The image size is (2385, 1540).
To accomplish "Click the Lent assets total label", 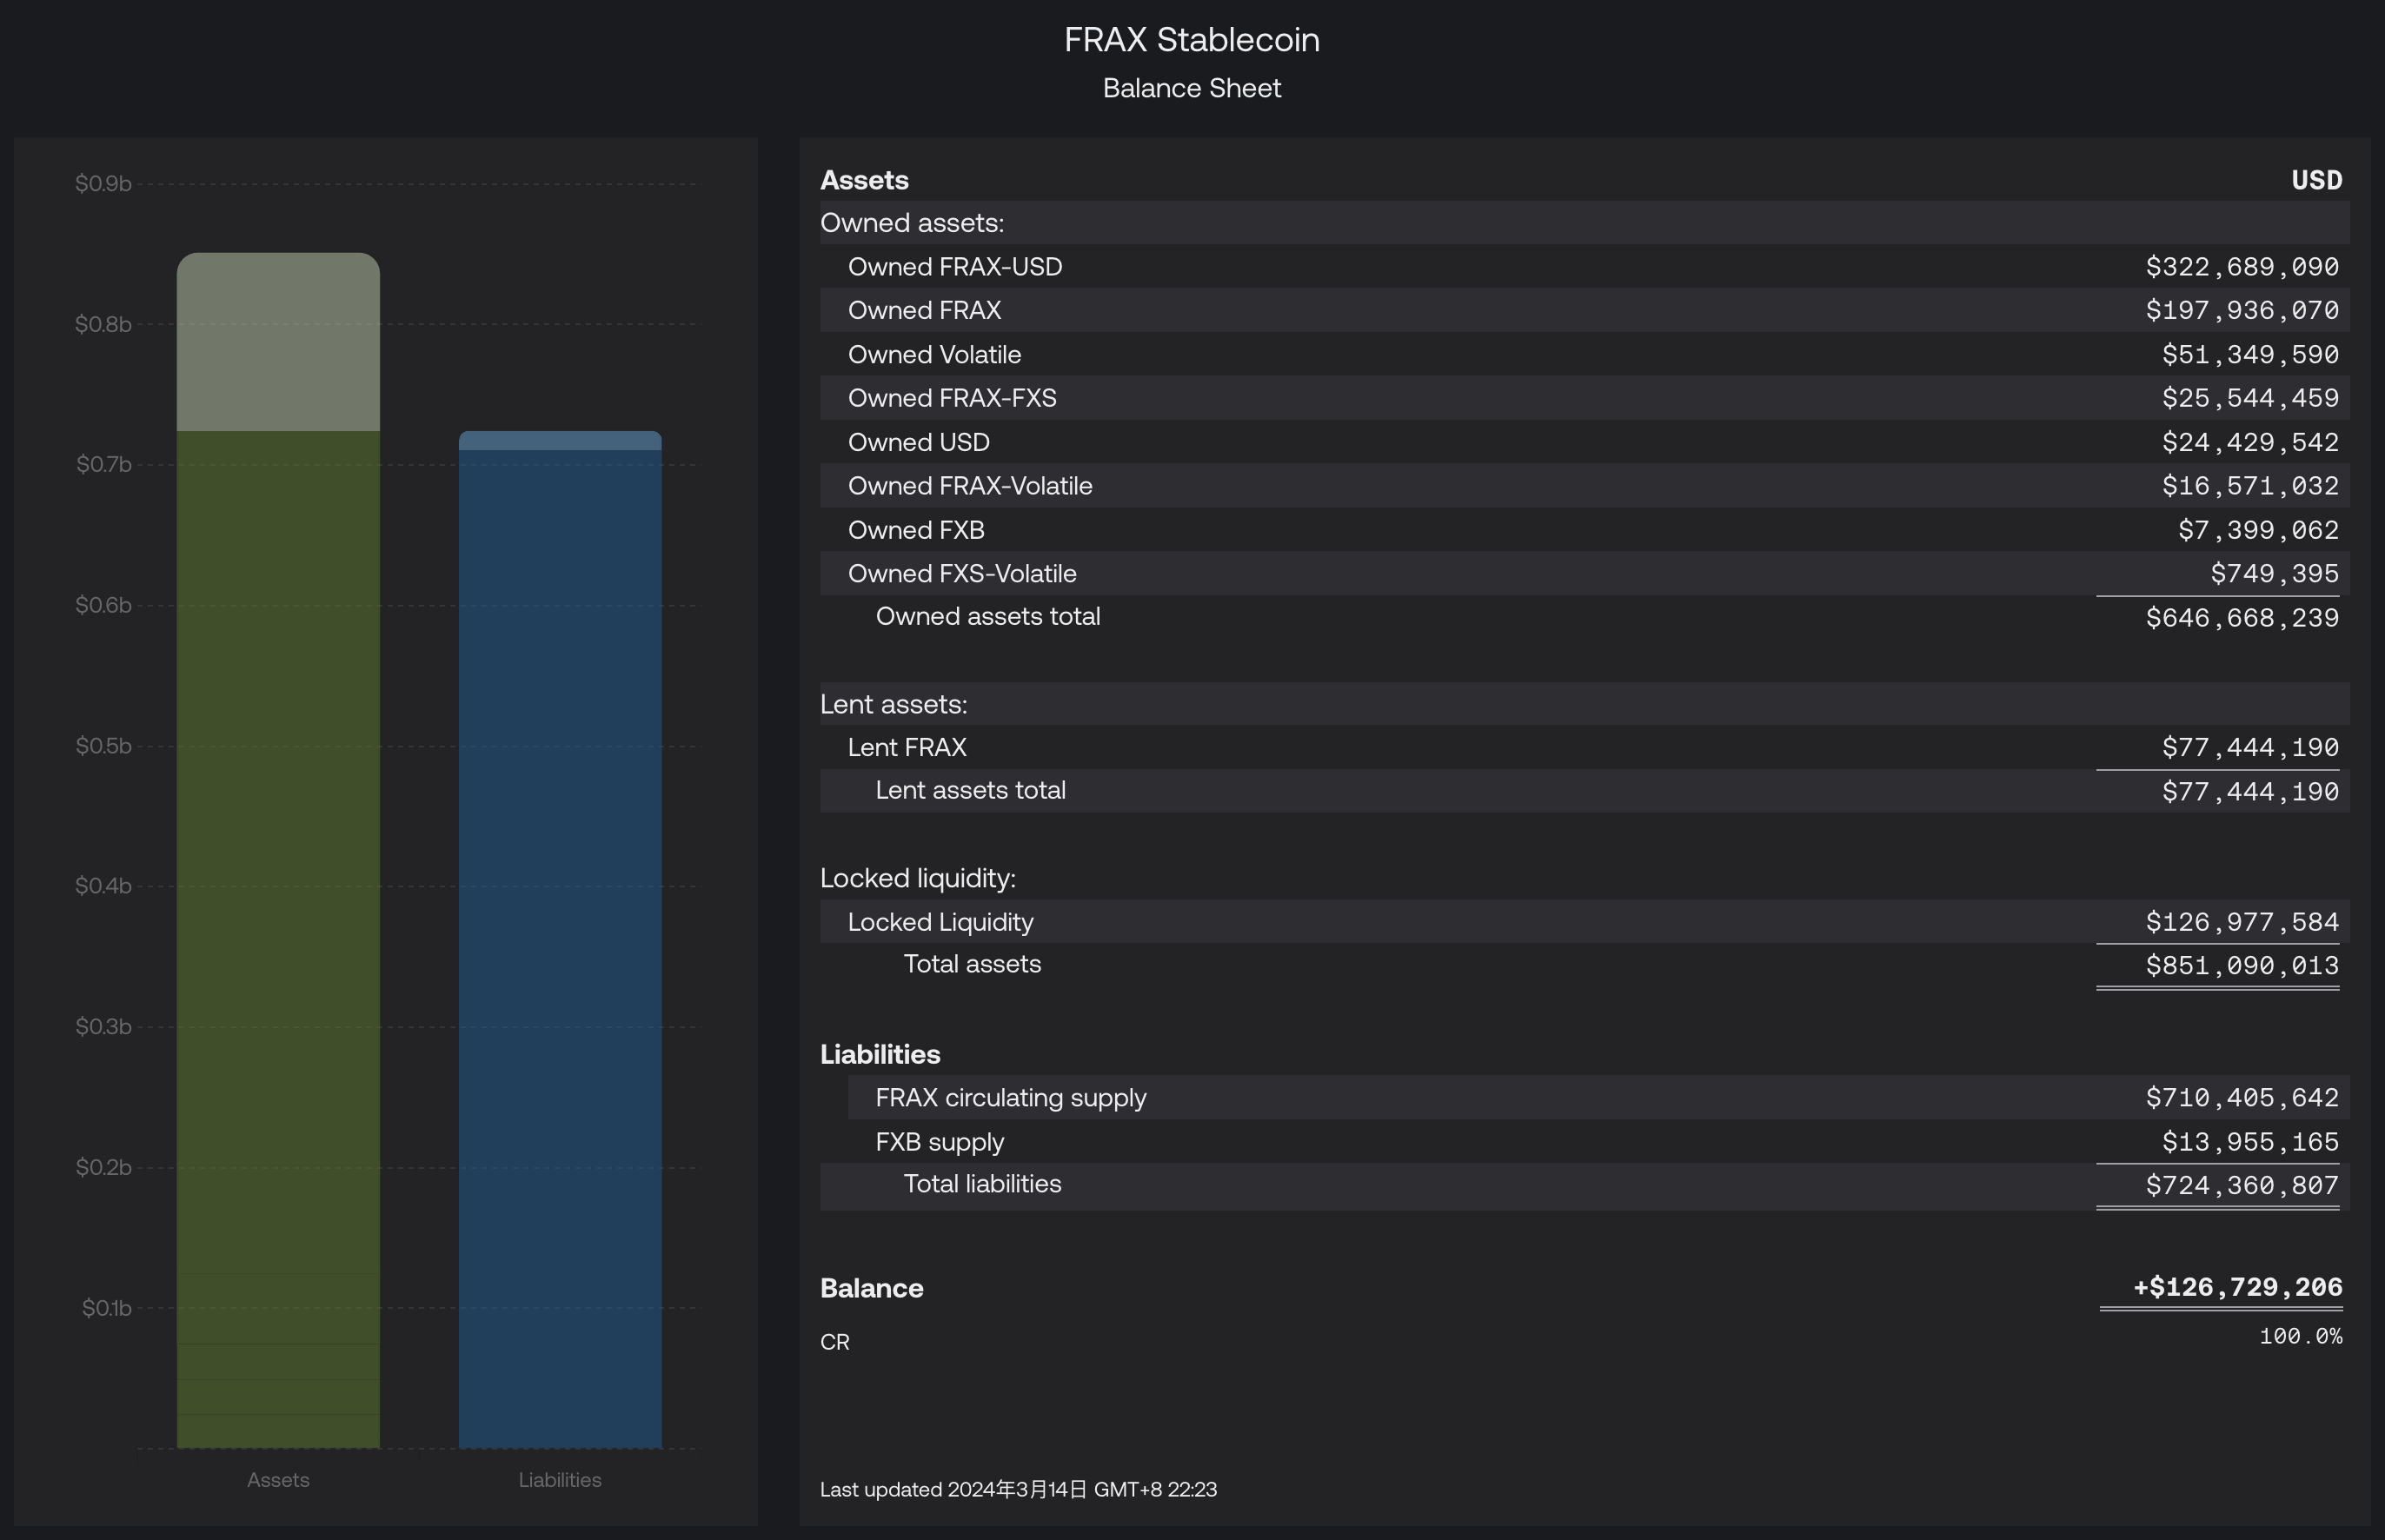I will point(970,791).
